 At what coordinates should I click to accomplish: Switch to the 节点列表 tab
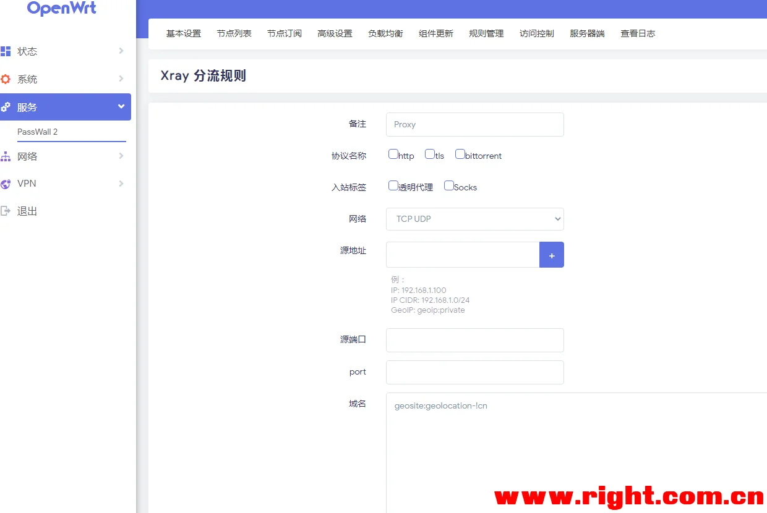(x=234, y=33)
